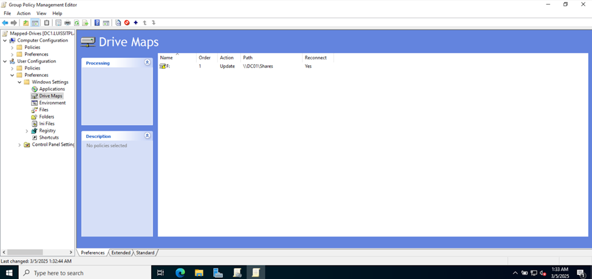Click the Forward arrow in the toolbar
This screenshot has width=592, height=279.
[13, 23]
